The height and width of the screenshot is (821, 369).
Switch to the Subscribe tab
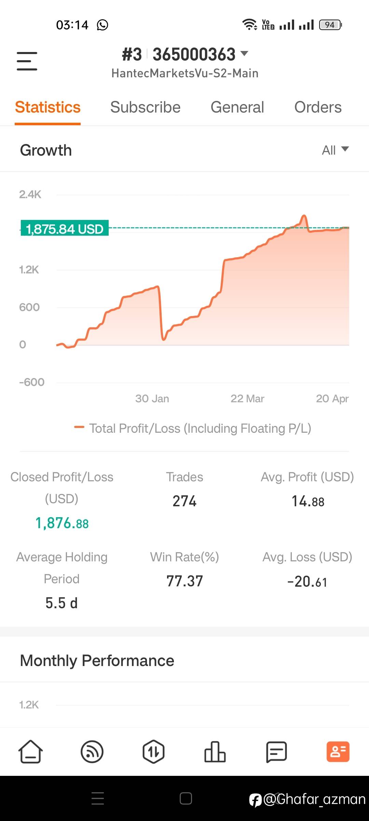(x=145, y=107)
